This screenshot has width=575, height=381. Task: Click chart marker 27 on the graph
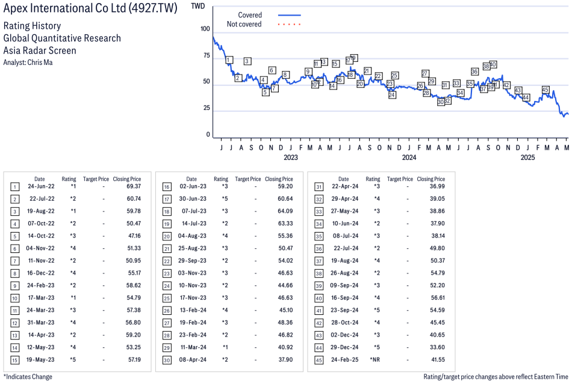tap(425, 73)
